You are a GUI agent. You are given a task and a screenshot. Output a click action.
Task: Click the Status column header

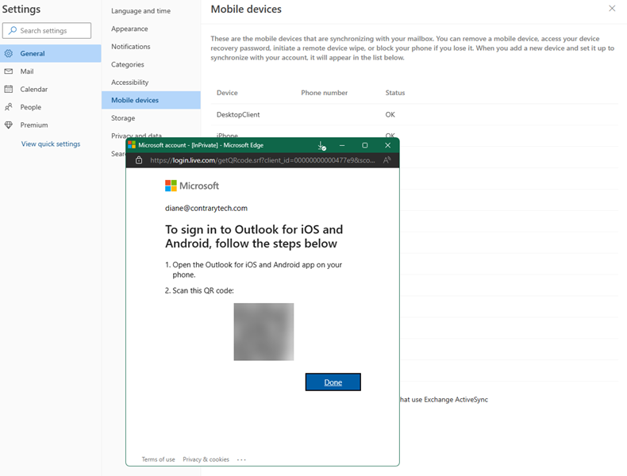(395, 93)
